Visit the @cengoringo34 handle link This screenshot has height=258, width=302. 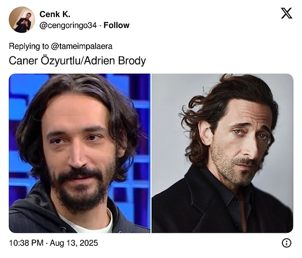pos(68,26)
